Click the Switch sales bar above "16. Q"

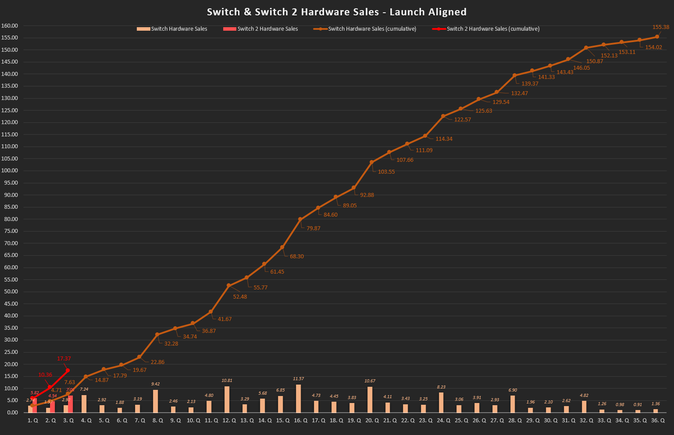click(298, 399)
